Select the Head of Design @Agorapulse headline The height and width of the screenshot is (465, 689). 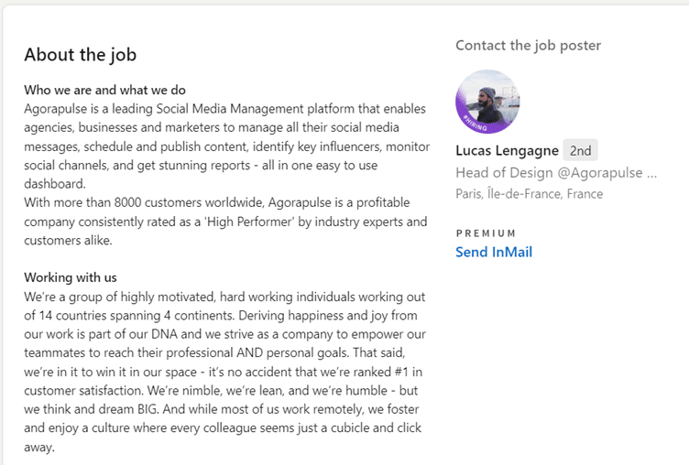[x=549, y=173]
